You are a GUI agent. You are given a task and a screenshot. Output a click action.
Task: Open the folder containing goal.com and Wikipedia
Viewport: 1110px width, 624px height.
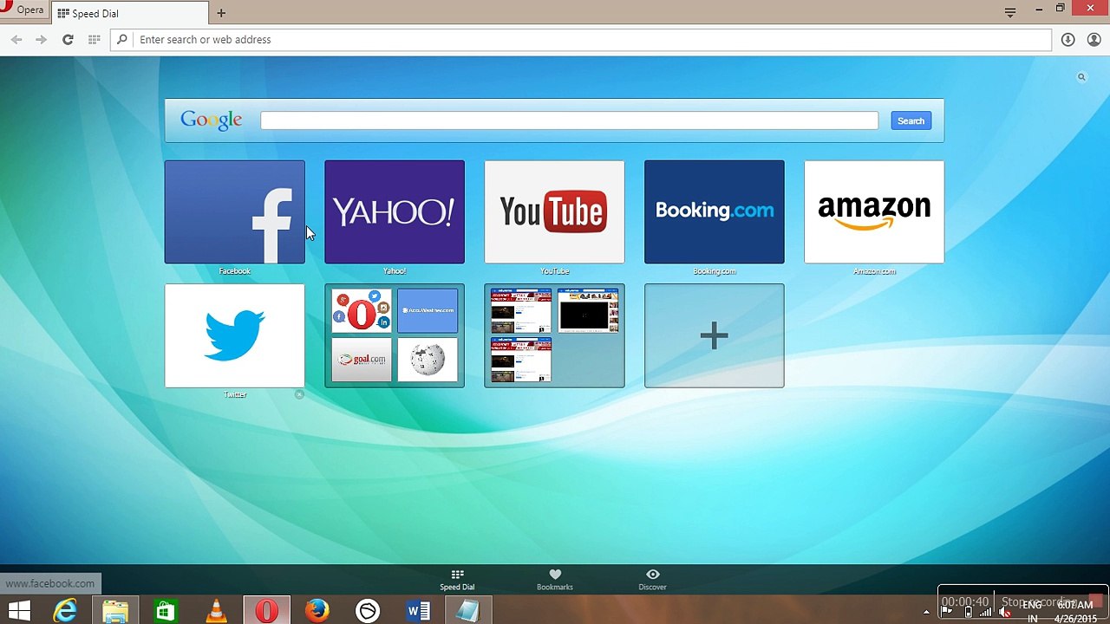[x=395, y=335]
